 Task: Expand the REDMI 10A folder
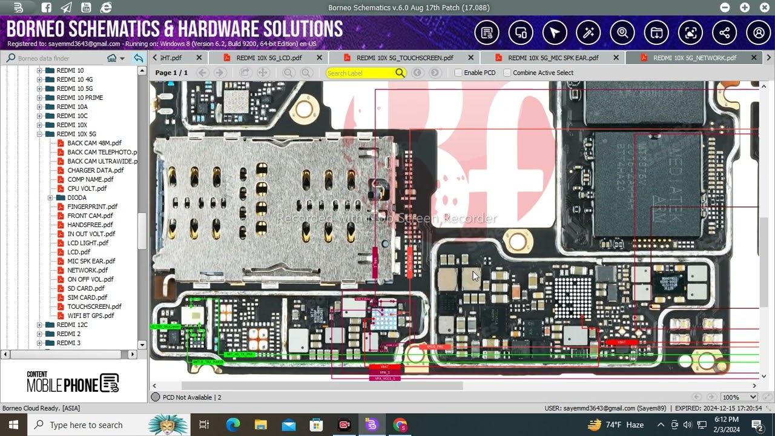pos(39,107)
